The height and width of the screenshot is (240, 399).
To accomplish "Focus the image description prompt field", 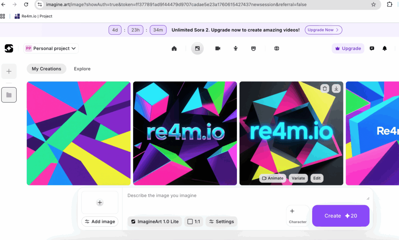I will pos(245,196).
